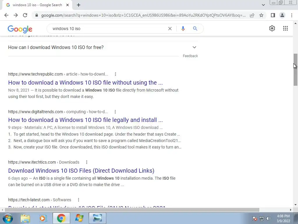
Task: Open the tab search dropdown arrow
Action: pos(263,5)
